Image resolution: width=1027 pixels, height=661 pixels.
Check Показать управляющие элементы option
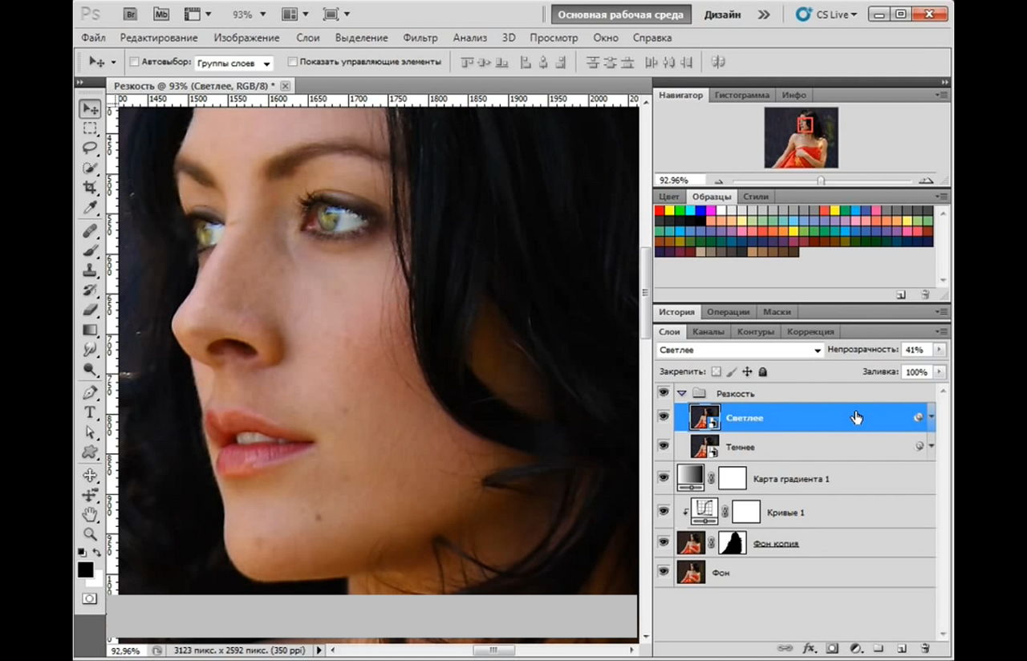(x=292, y=62)
